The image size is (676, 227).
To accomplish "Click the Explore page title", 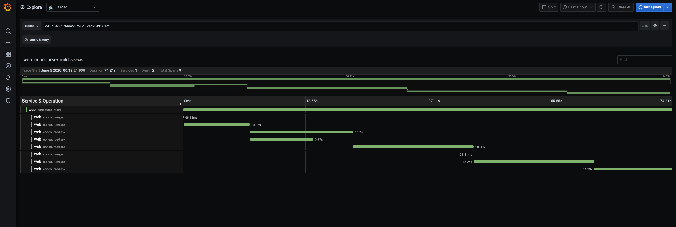I will (34, 7).
